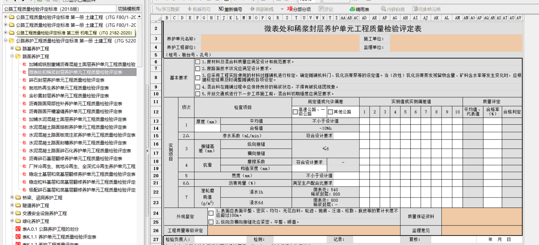Check basic requirement 1 原材料 checkbox

point(198,62)
